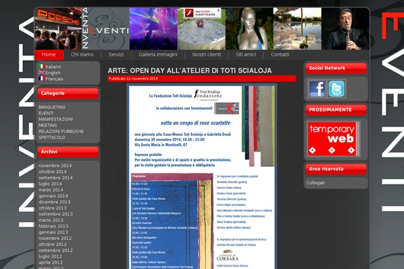This screenshot has width=404, height=269.
Task: Click the Pubblicato 11 novembre 2014 date bar
Action: 202,79
